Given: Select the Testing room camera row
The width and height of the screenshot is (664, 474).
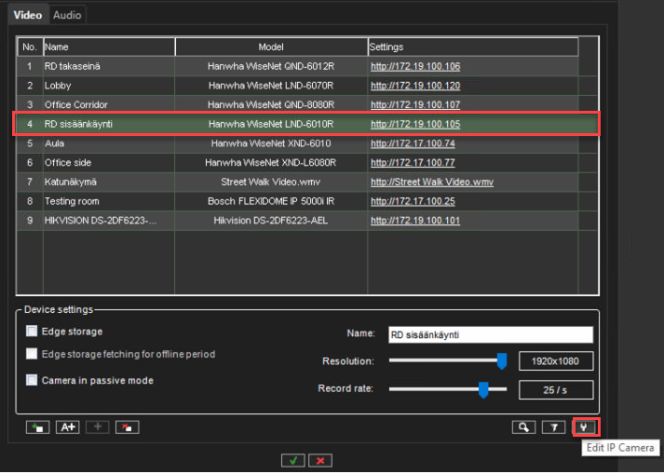Looking at the screenshot, I should point(72,201).
